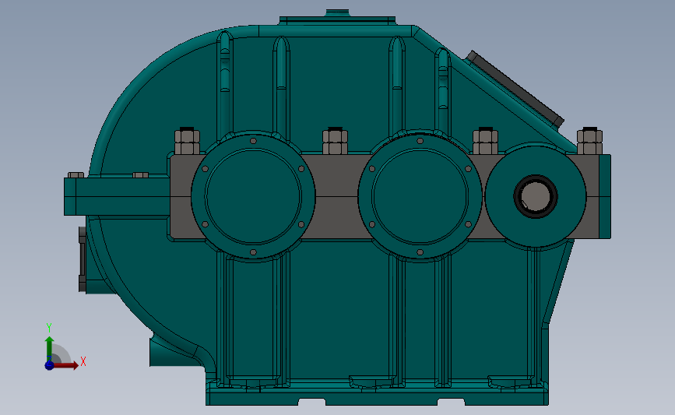The width and height of the screenshot is (675, 415).
Task: Select the dark inspection cover on slanted housing face
Action: tap(515, 89)
